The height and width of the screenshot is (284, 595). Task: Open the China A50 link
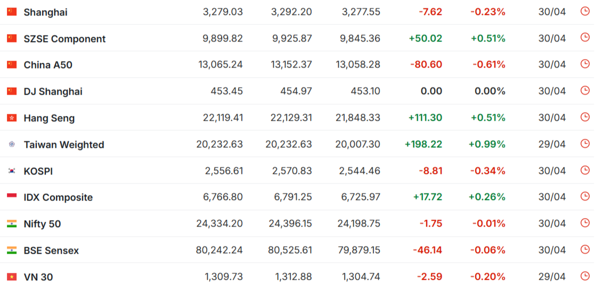point(48,65)
